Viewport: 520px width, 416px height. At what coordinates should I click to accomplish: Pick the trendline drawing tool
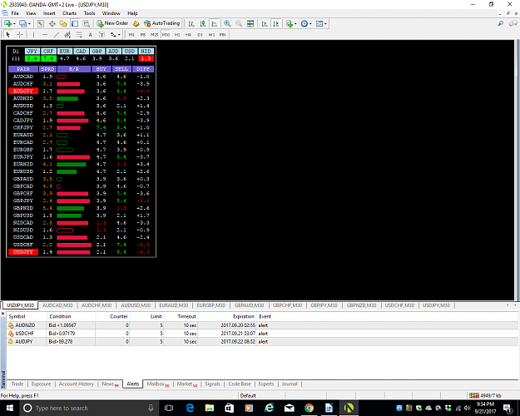(57, 34)
